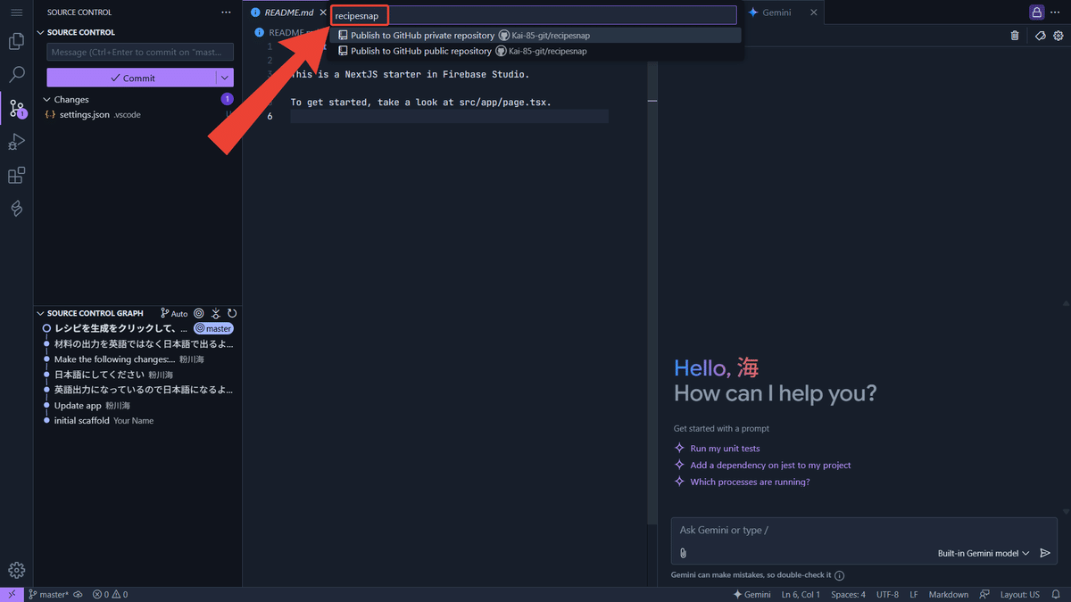Screen dimensions: 1071x602
Task: Open the Manage gear in activity bar
Action: (16, 571)
